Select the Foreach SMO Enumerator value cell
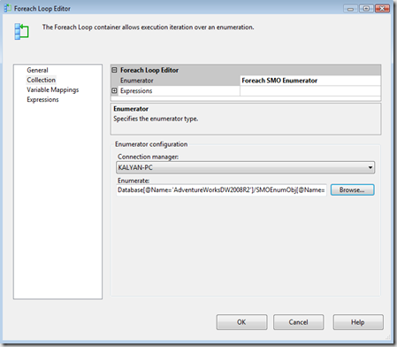The height and width of the screenshot is (347, 397). coord(310,81)
